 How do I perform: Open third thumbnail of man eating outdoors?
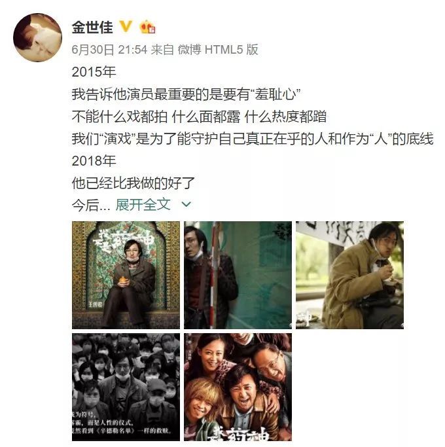click(350, 275)
